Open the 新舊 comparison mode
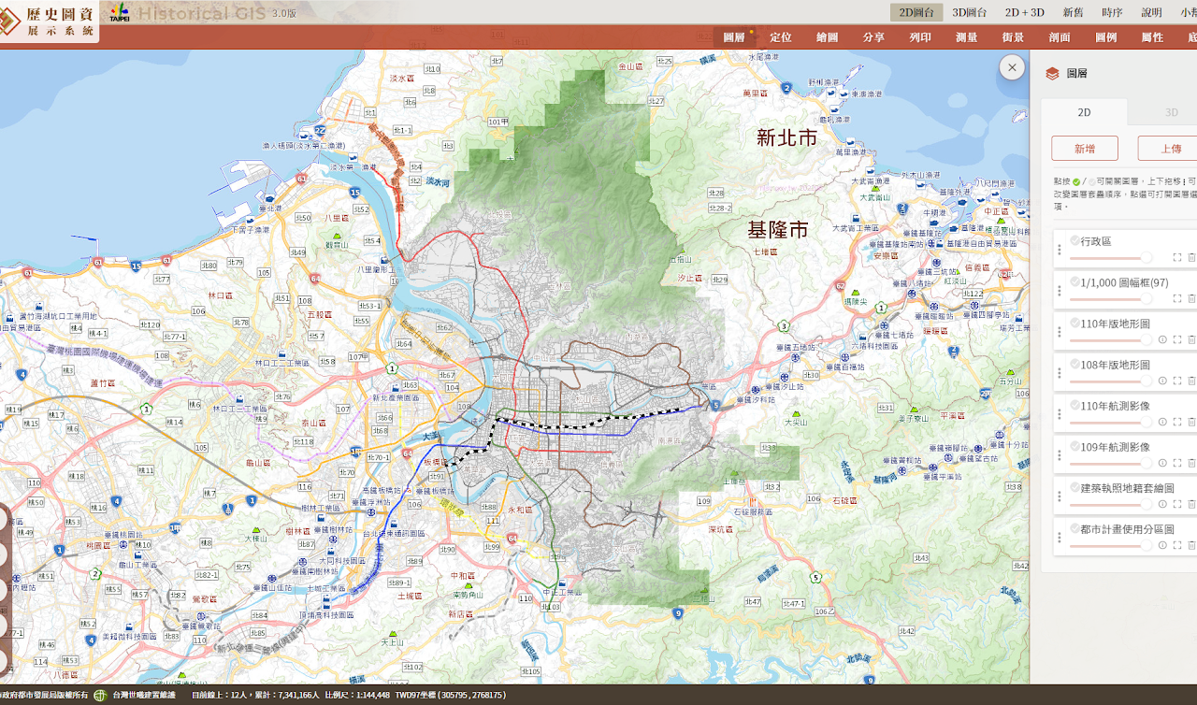 [x=1073, y=12]
